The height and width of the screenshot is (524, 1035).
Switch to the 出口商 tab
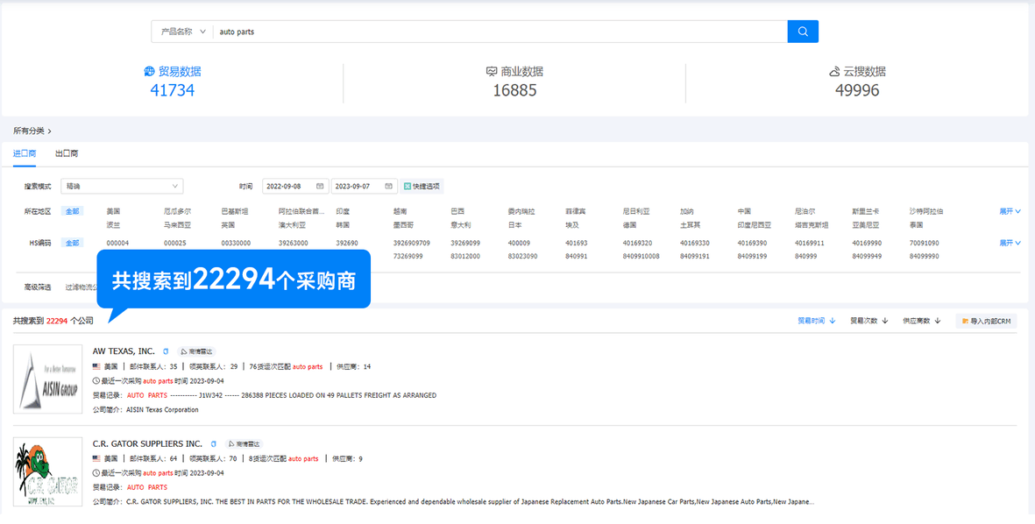coord(66,152)
